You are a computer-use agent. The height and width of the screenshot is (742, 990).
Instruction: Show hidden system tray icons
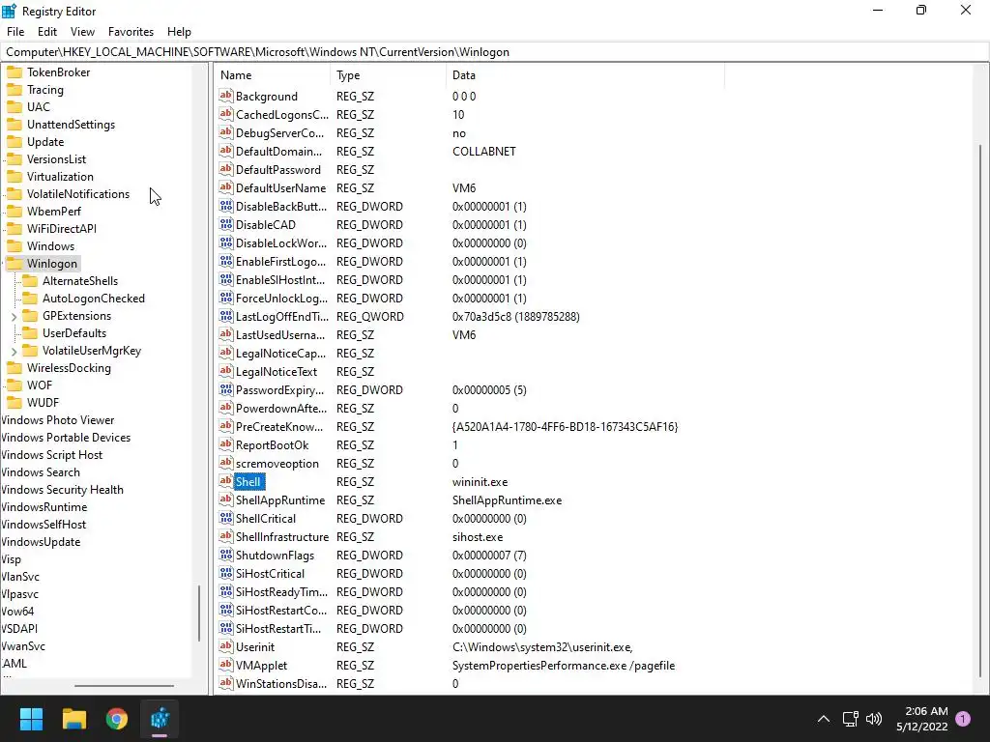(824, 719)
